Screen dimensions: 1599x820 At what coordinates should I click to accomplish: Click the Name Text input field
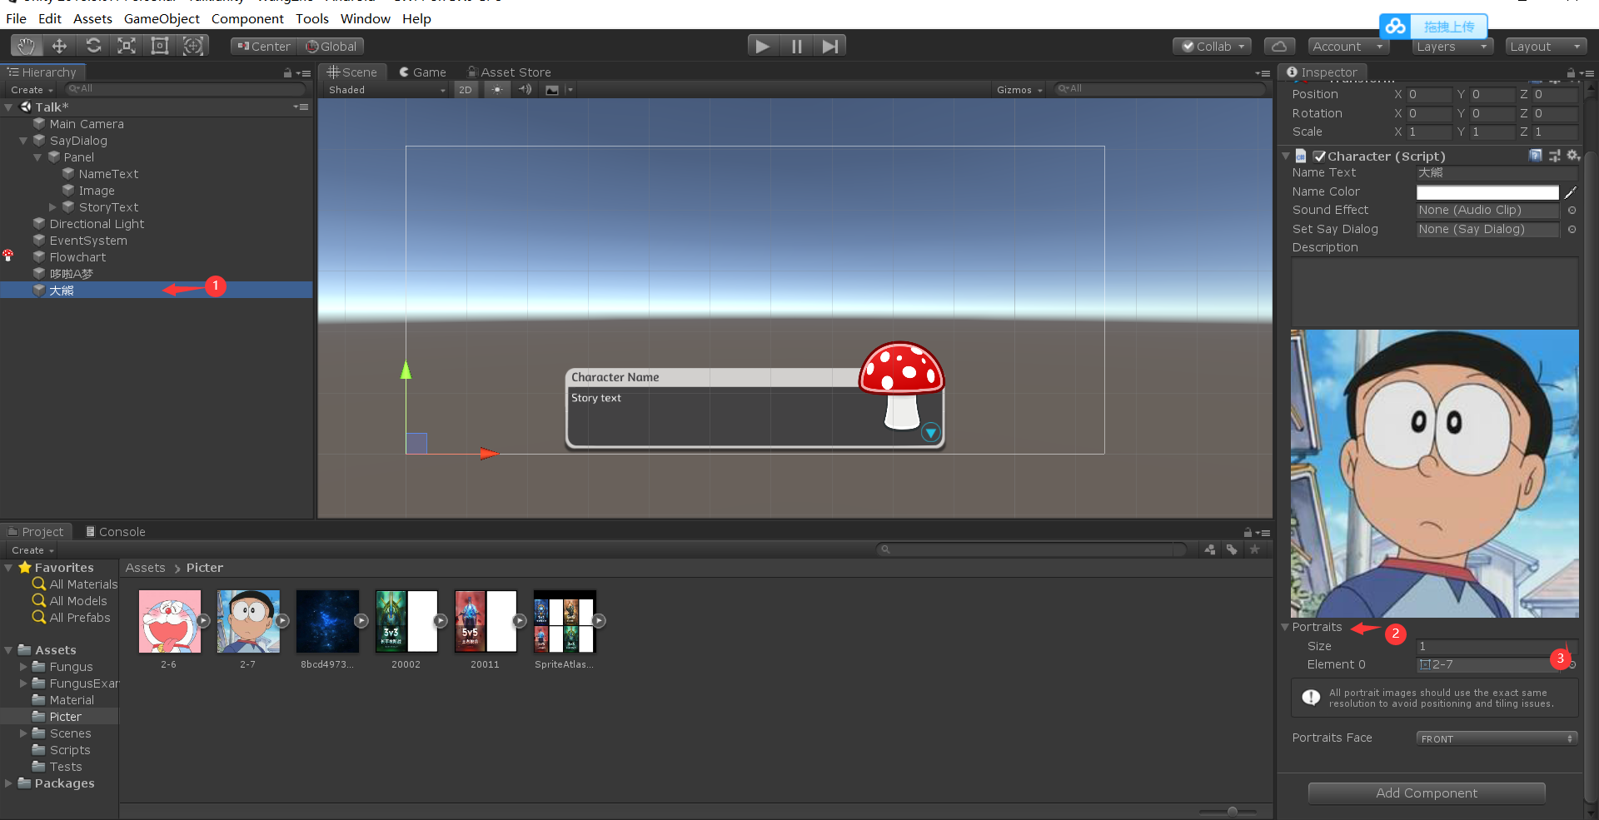(x=1497, y=173)
